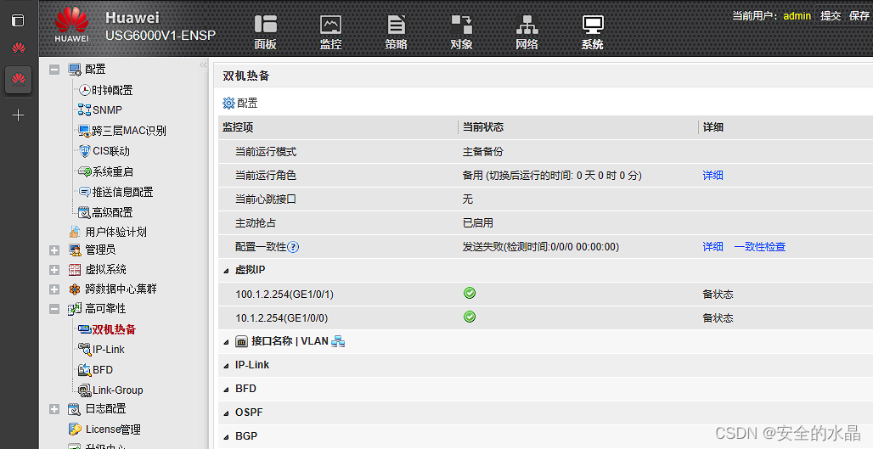This screenshot has width=873, height=449.
Task: Open BFD in the sidebar tree
Action: [103, 370]
